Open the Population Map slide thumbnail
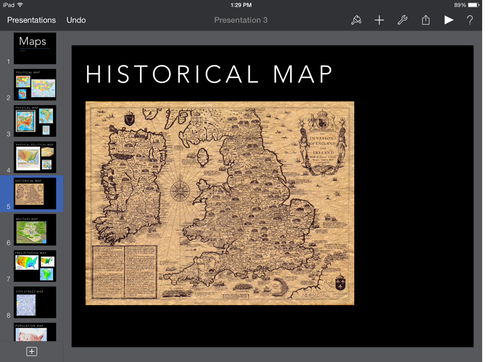 (x=35, y=332)
